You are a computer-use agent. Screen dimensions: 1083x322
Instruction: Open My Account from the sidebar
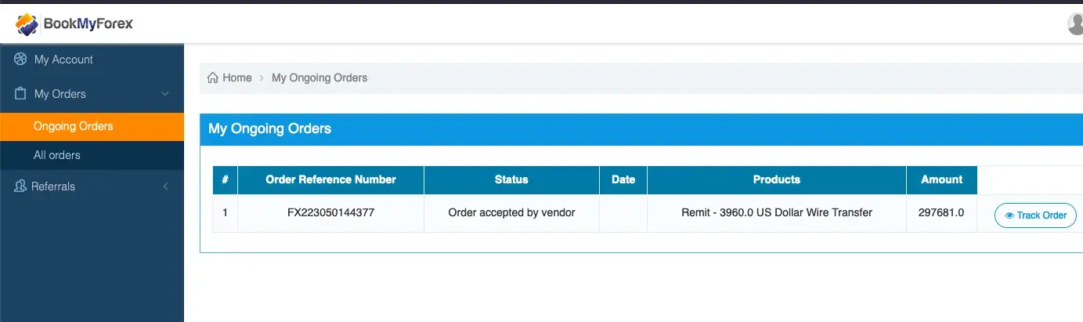pyautogui.click(x=63, y=60)
